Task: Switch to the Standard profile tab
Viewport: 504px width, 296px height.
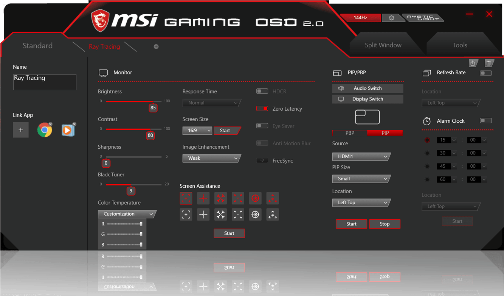Action: pyautogui.click(x=37, y=46)
